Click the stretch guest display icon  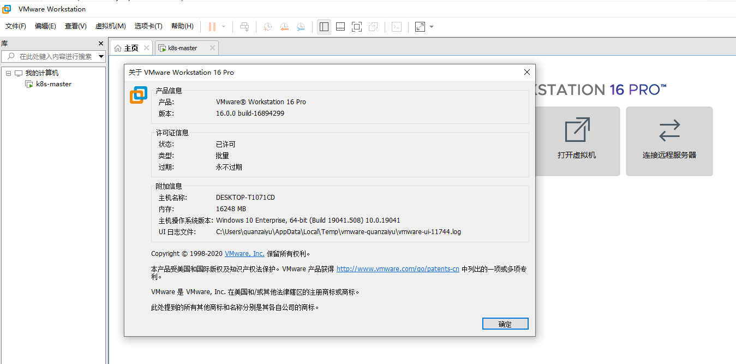click(420, 27)
